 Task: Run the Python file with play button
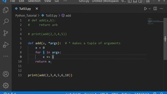(x=146, y=9)
